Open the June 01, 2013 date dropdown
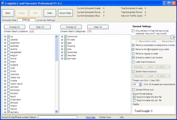 tap(168, 67)
